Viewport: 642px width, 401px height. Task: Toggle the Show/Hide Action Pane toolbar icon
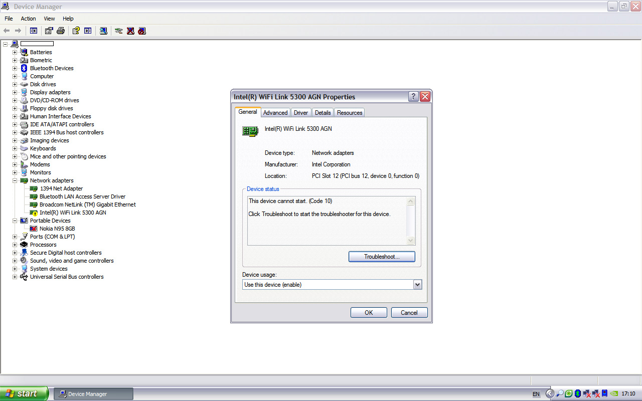[88, 31]
